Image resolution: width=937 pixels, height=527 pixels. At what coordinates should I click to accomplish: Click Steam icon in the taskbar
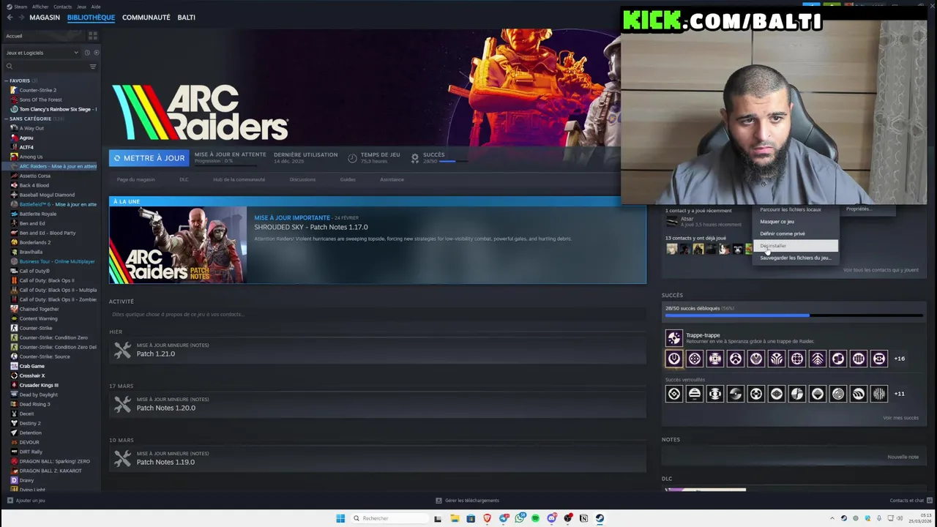click(600, 518)
